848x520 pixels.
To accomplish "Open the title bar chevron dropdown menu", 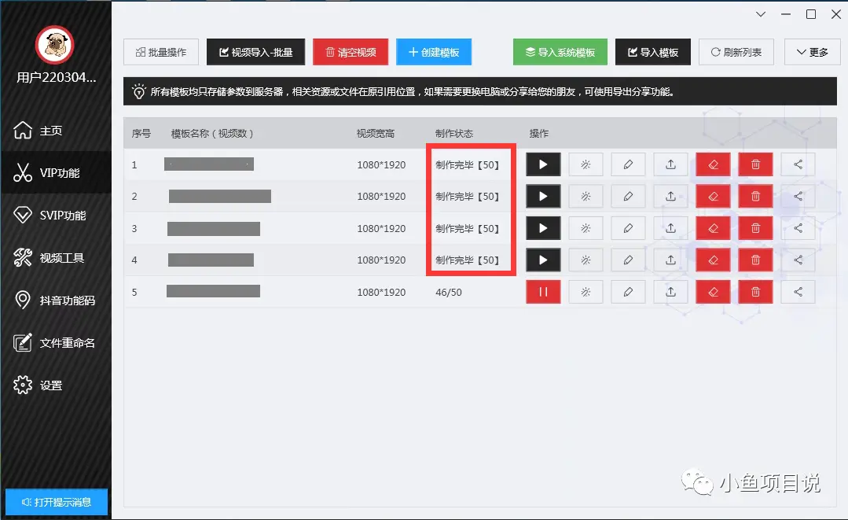I will click(x=761, y=14).
